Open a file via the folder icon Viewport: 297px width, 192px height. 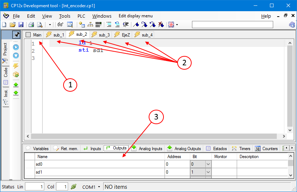(13, 25)
